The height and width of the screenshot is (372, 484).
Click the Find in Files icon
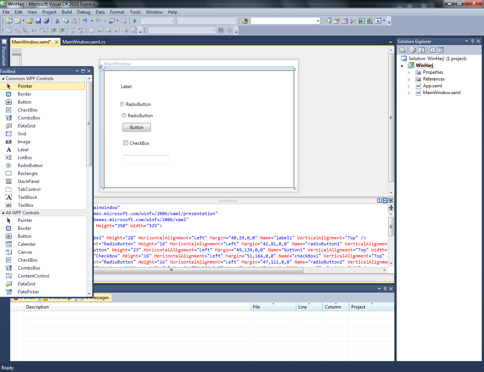tap(245, 21)
